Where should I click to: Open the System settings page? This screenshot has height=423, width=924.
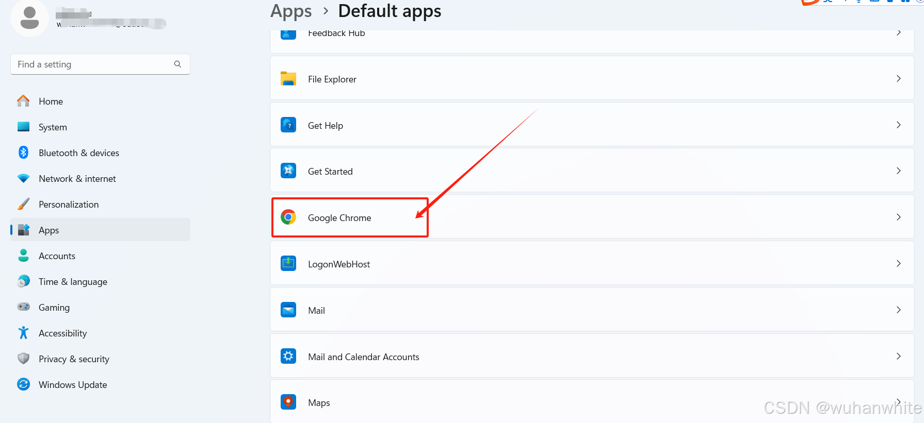100,127
